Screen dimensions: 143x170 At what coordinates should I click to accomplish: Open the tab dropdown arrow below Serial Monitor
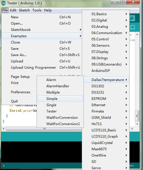tap(132, 27)
